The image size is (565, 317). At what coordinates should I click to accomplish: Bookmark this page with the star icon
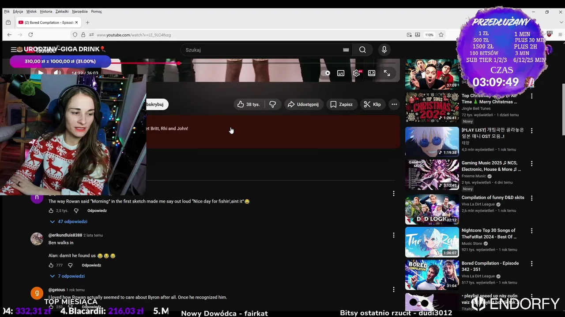click(x=441, y=35)
